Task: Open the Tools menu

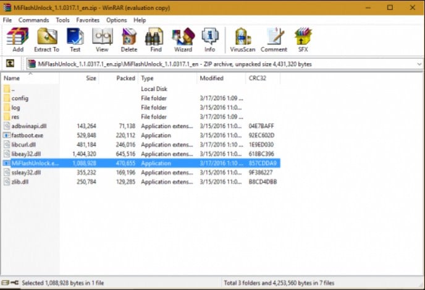Action: coord(62,20)
